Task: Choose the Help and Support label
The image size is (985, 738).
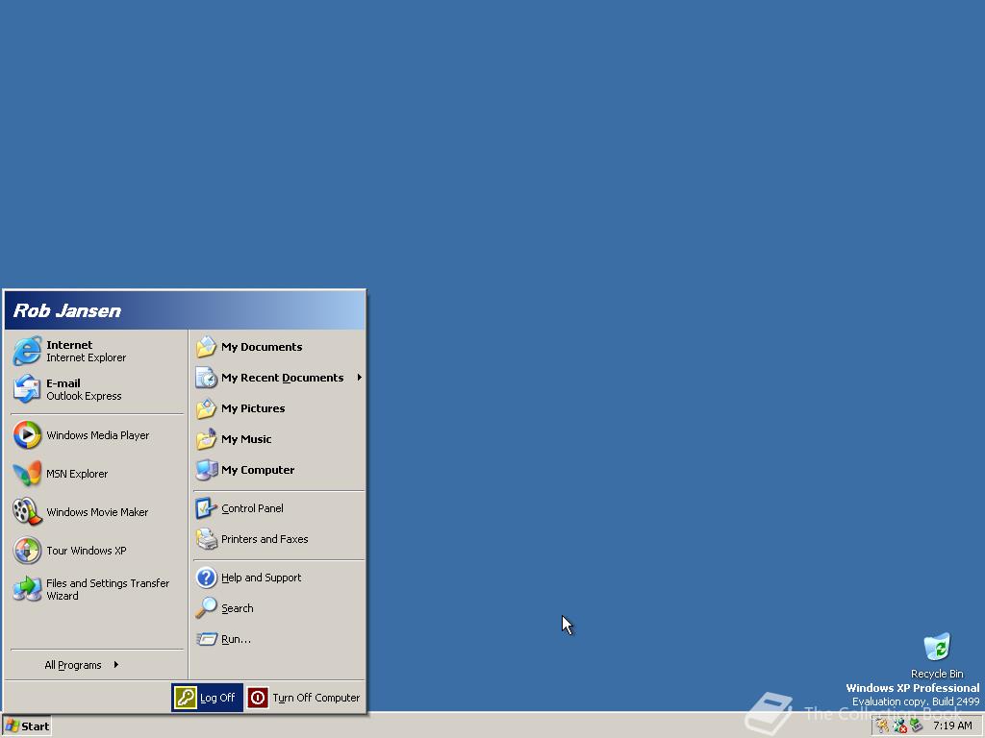Action: tap(261, 578)
